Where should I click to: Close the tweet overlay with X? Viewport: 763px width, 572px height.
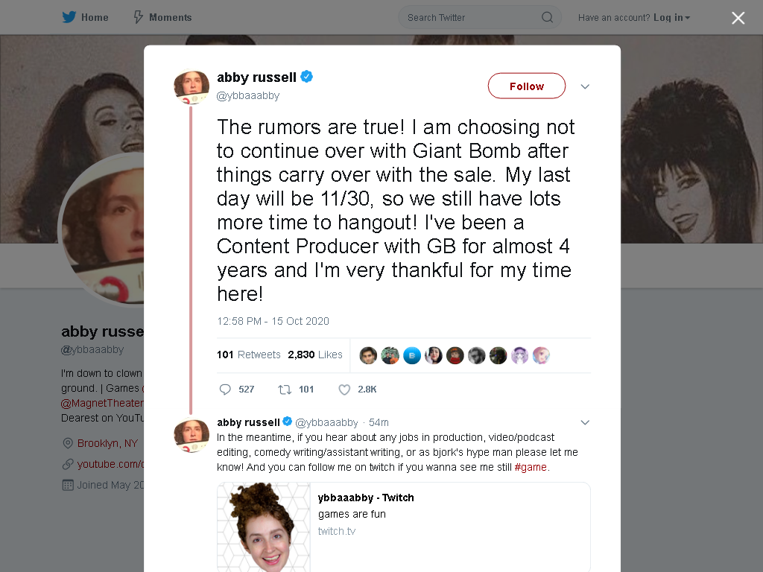(738, 18)
